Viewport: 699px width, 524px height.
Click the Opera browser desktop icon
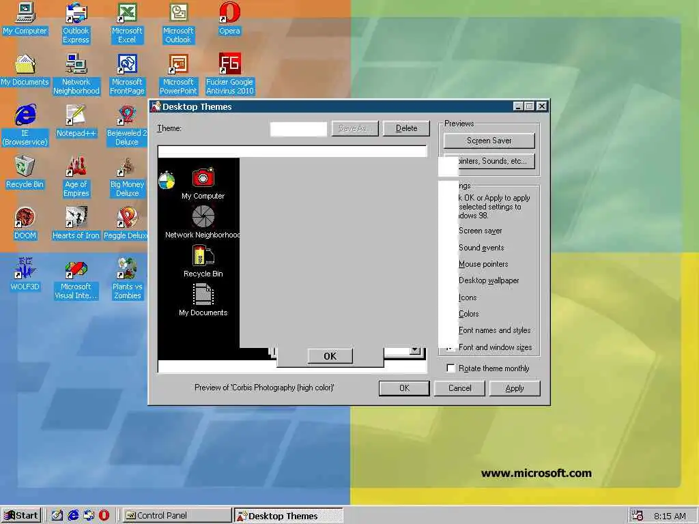click(229, 19)
